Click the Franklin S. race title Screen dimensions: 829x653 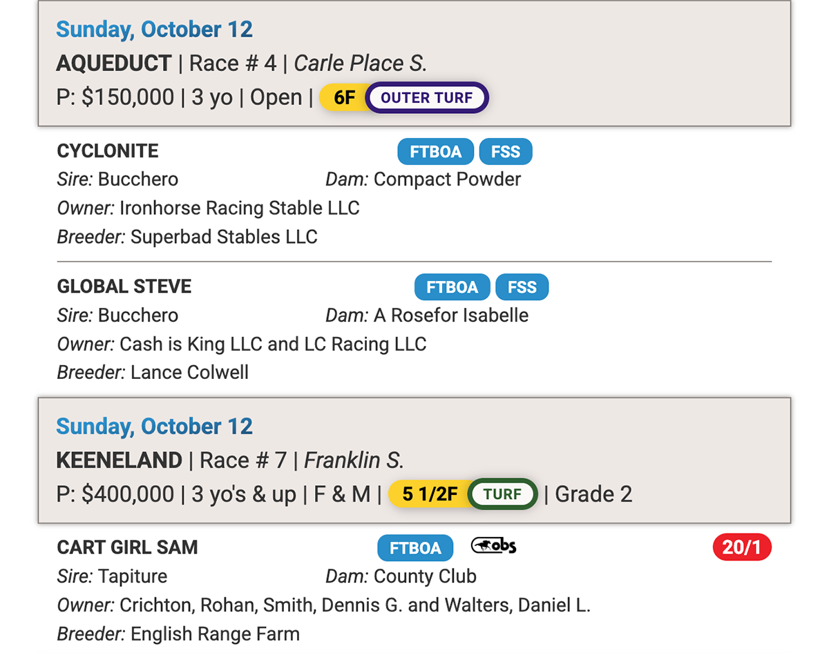coord(354,460)
